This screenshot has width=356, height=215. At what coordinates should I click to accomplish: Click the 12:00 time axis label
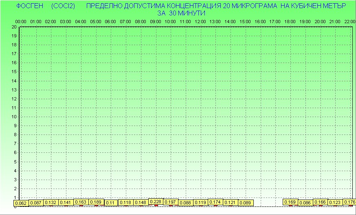pos(200,21)
